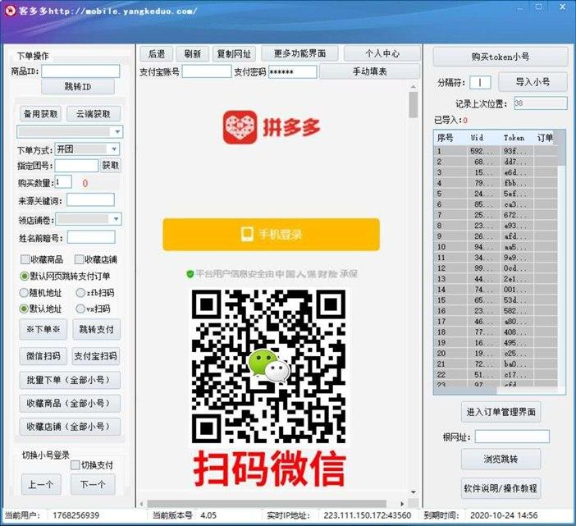Open 软件说明/操作教程
Screen dimensions: 576x526
click(x=501, y=488)
